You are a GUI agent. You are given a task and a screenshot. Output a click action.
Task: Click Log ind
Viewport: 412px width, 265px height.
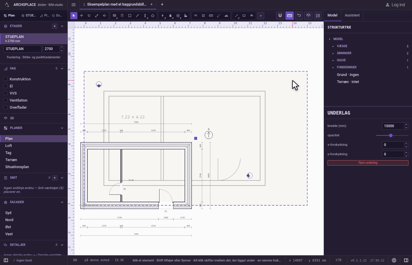click(x=395, y=5)
